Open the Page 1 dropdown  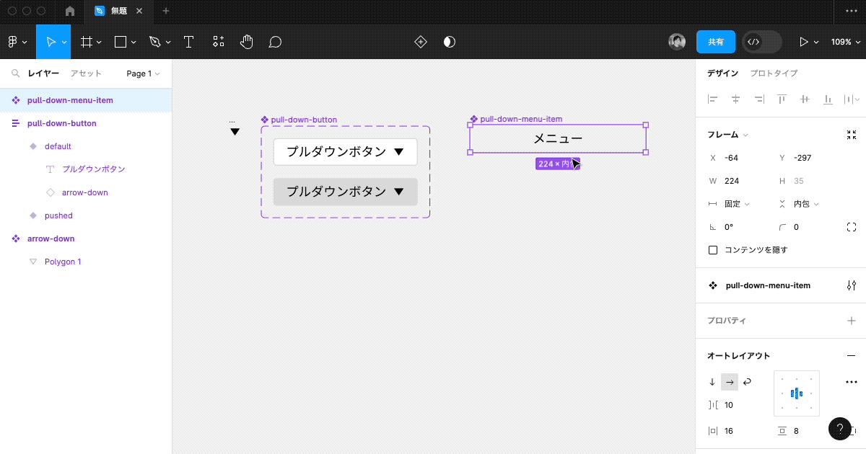(x=141, y=73)
